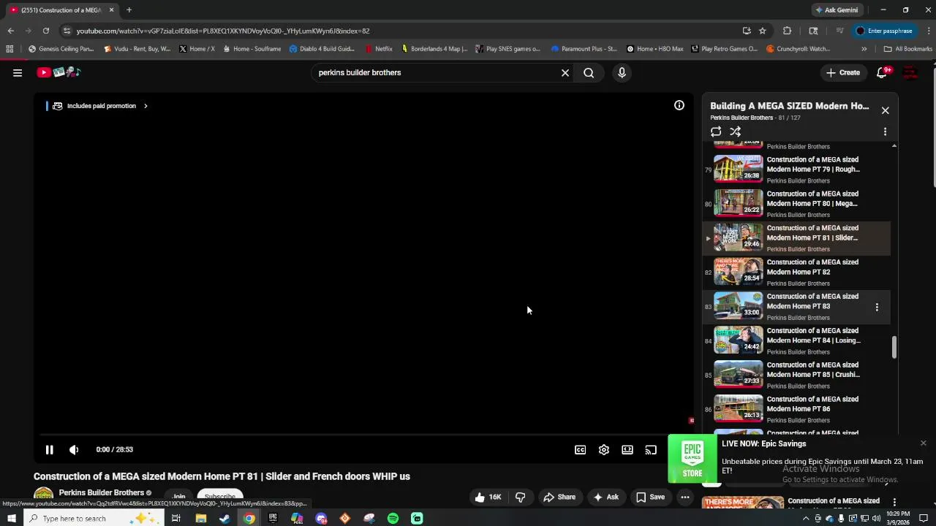Open Spotify from taskbar
The height and width of the screenshot is (526, 936).
coord(393,518)
